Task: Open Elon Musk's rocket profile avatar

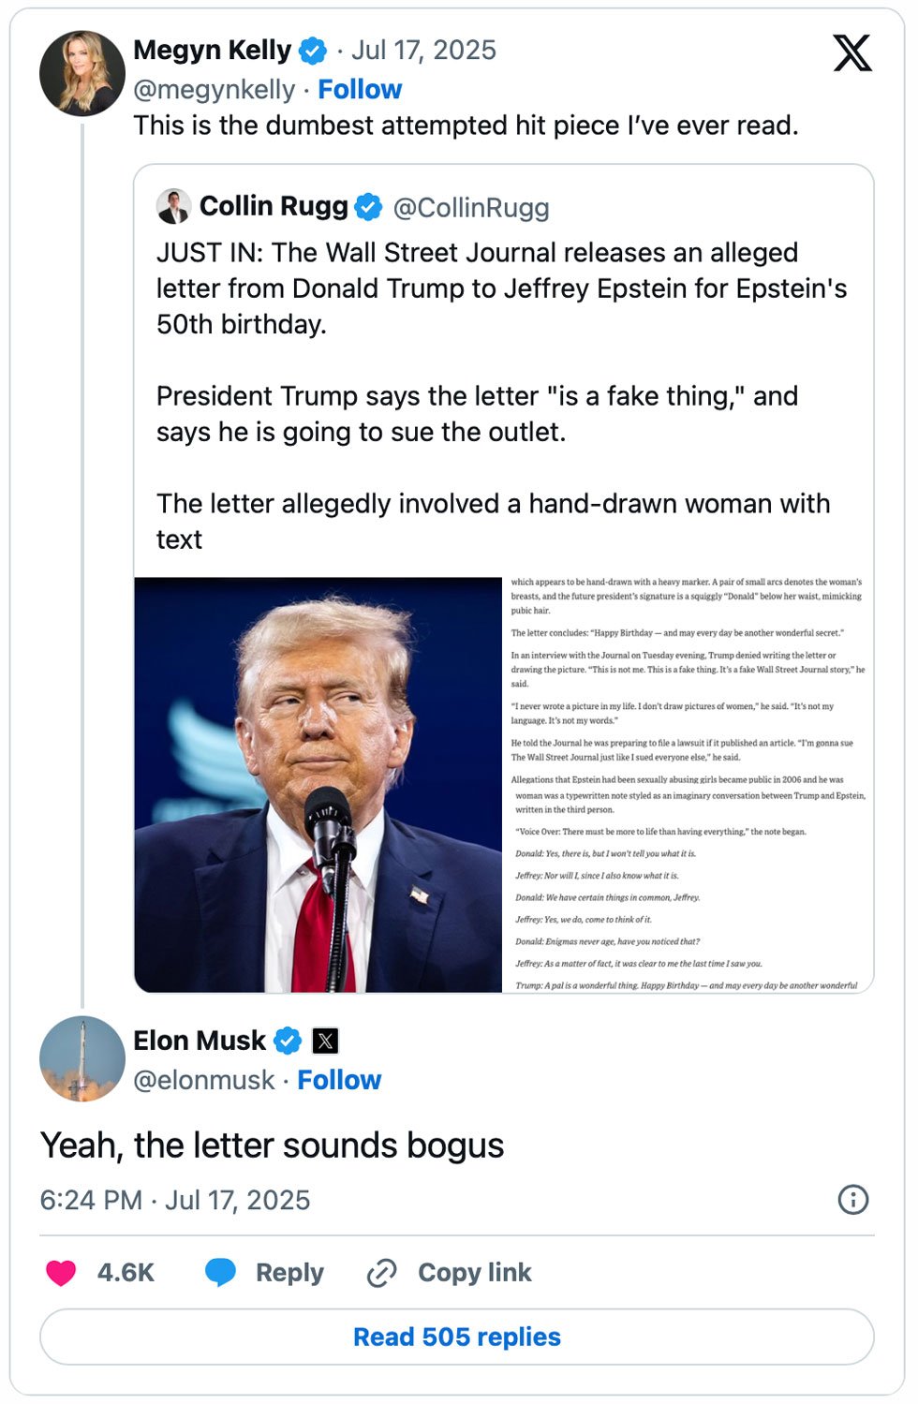Action: point(82,1059)
